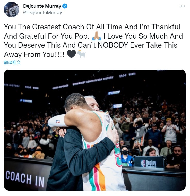The width and height of the screenshot is (190, 196).
Task: Click the "Away From You!!!!" text line
Action: tap(34, 54)
